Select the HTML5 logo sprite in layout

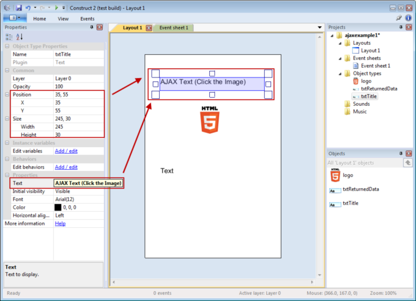coord(210,120)
